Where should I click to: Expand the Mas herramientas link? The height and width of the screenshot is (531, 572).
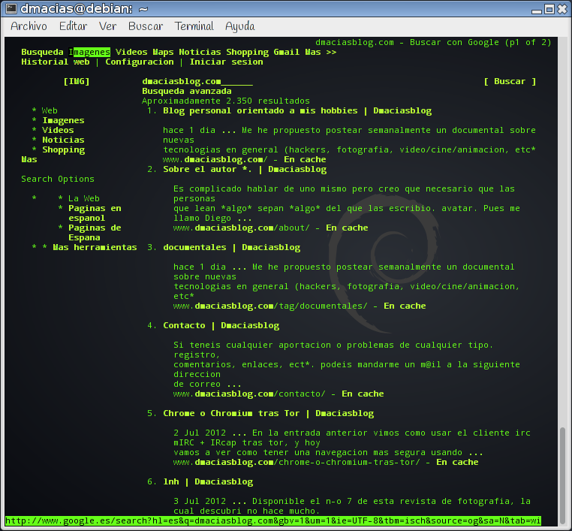[95, 247]
